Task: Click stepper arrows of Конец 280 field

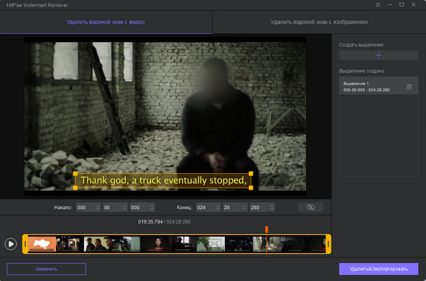Action: click(x=270, y=207)
